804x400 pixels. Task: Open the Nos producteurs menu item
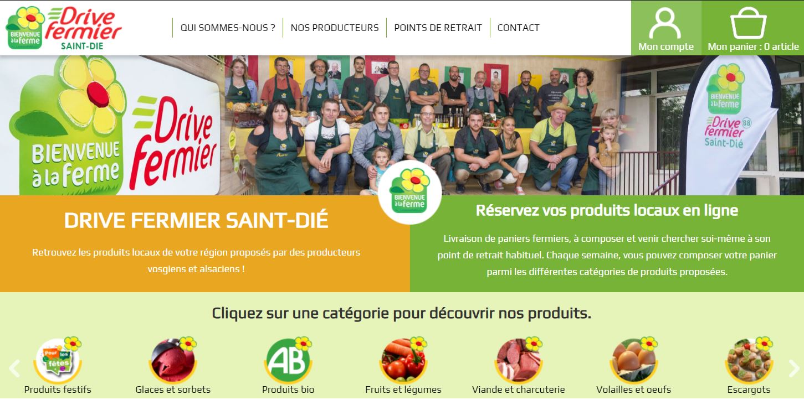[x=335, y=28]
